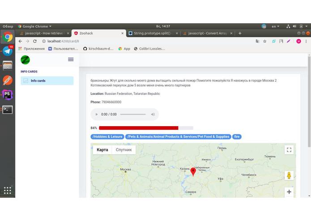
Task: Play the audio recording
Action: click(97, 115)
